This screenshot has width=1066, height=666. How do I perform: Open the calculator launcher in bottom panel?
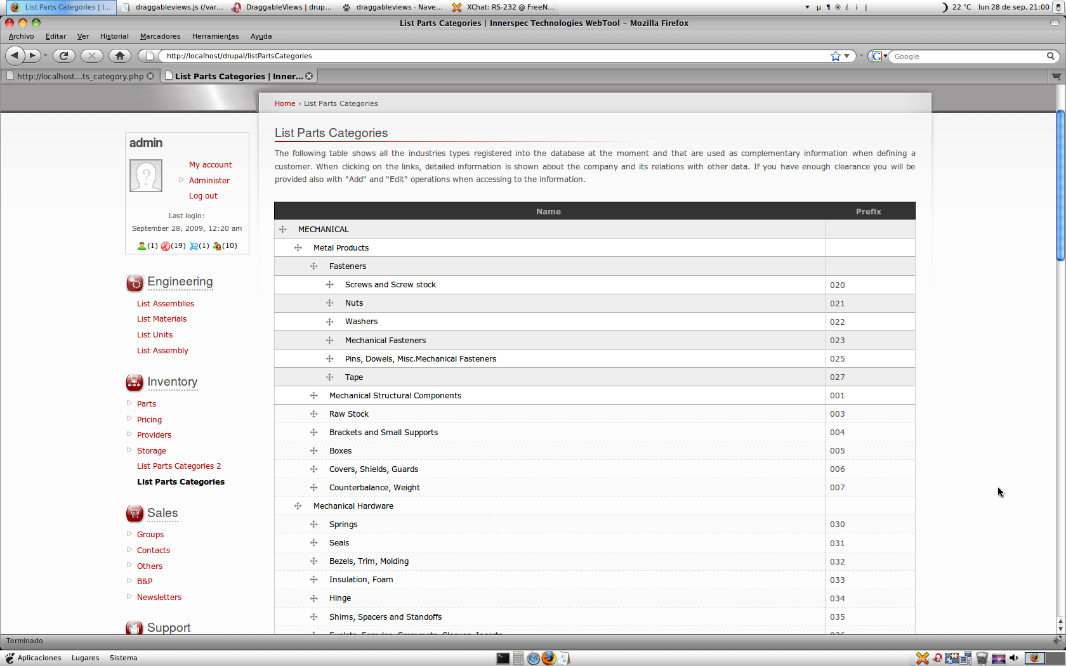click(518, 658)
